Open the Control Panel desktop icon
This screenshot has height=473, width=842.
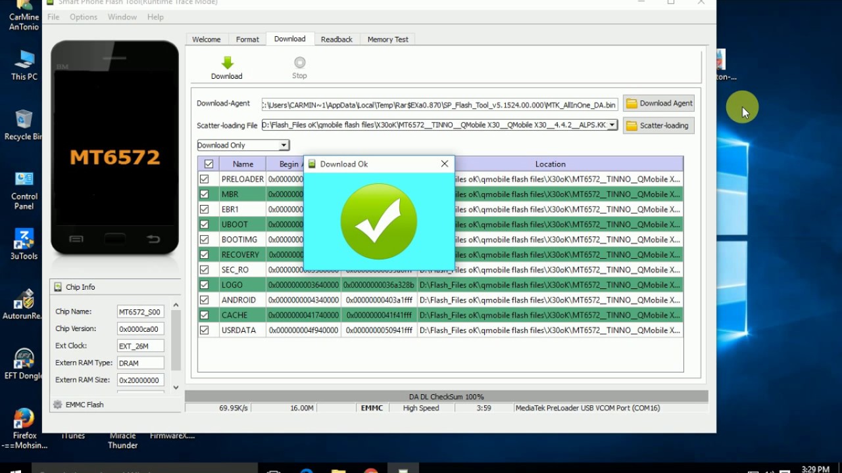click(x=24, y=190)
